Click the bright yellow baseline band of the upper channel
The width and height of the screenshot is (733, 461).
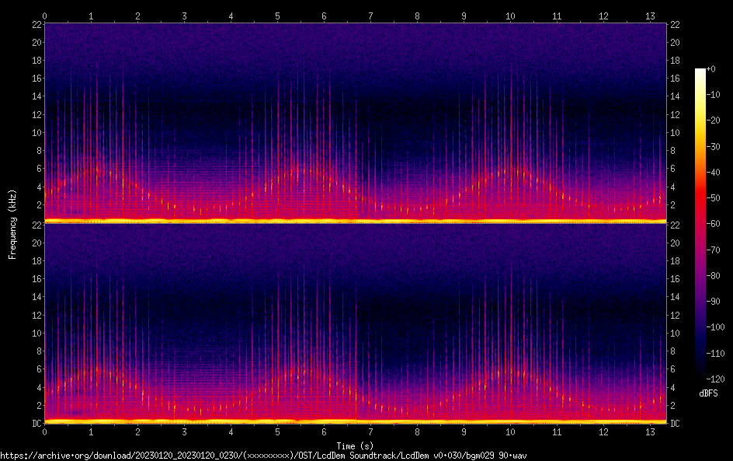coord(355,221)
